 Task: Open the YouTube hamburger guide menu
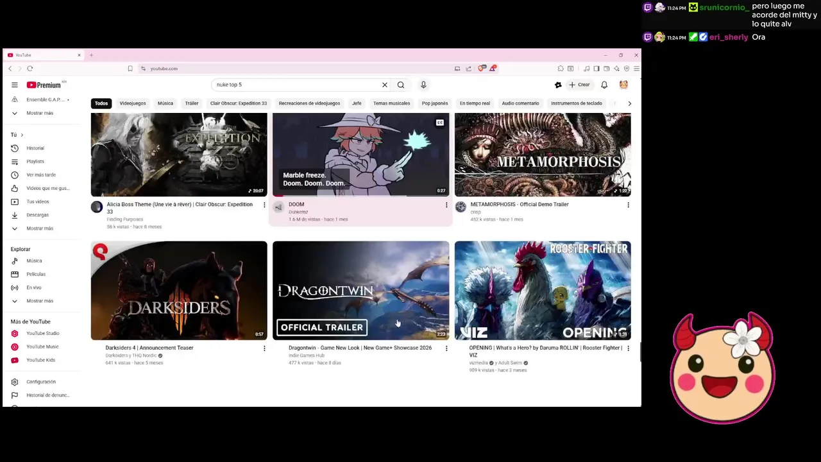(14, 85)
